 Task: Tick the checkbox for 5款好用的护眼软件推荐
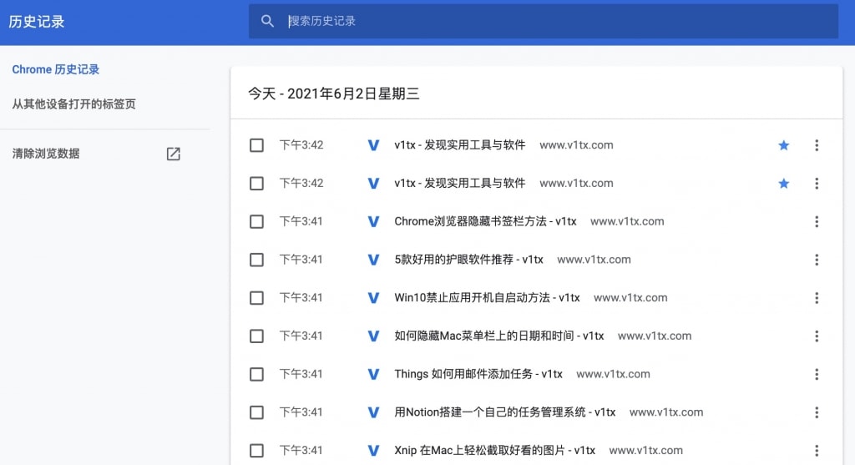coord(256,260)
